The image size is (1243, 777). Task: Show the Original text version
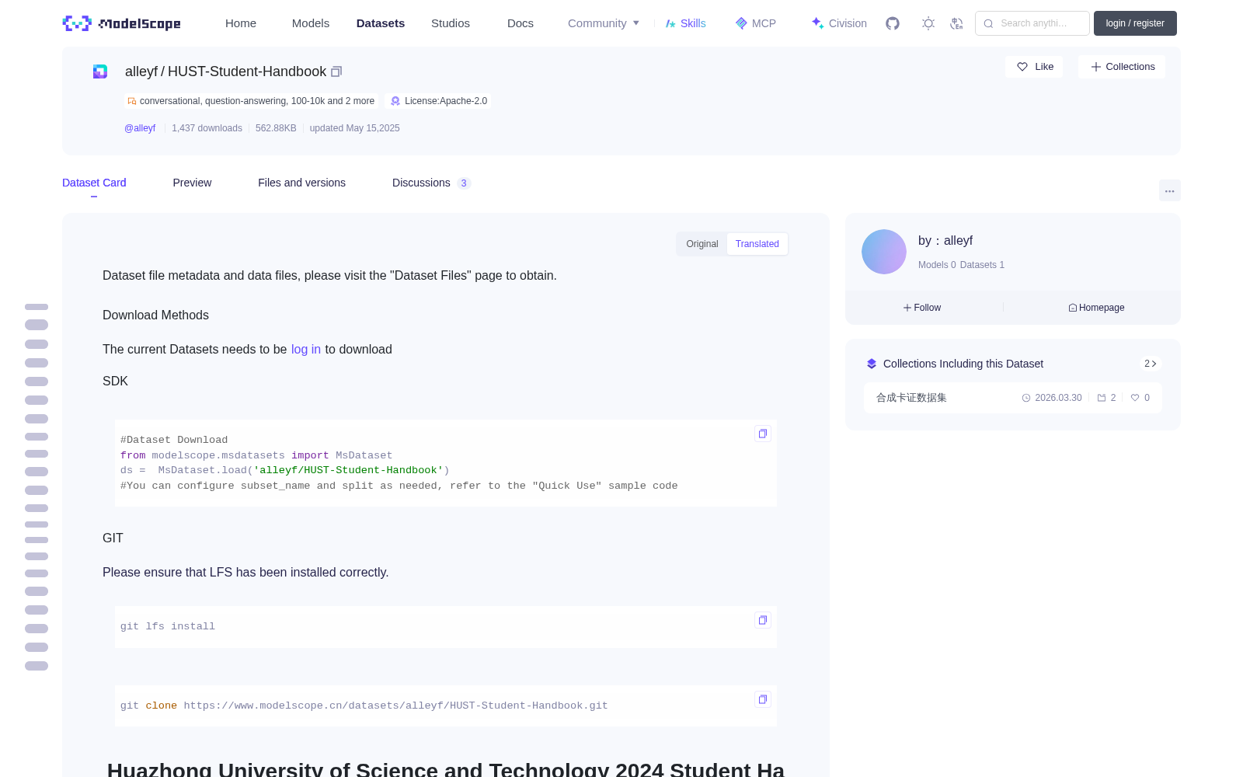(702, 244)
